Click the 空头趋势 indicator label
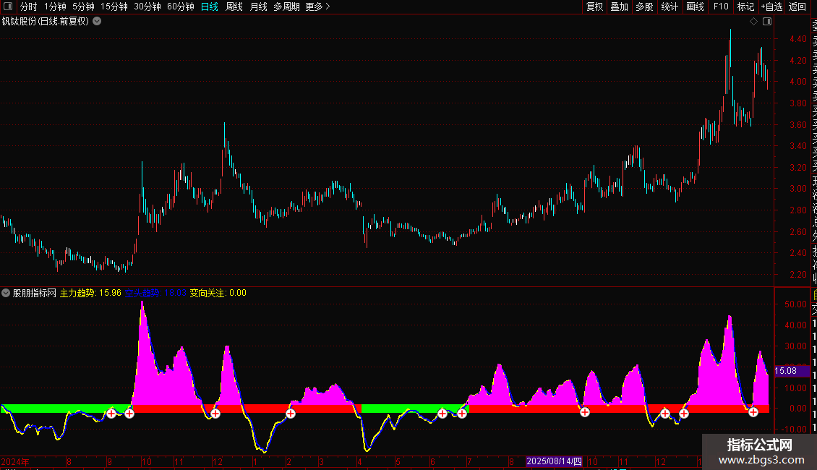The width and height of the screenshot is (817, 470). point(155,293)
